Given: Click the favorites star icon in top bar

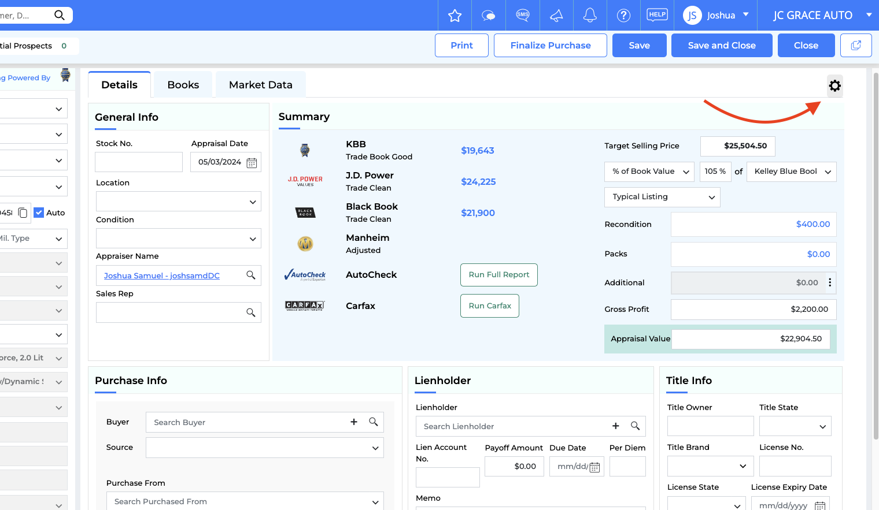Looking at the screenshot, I should pos(455,16).
